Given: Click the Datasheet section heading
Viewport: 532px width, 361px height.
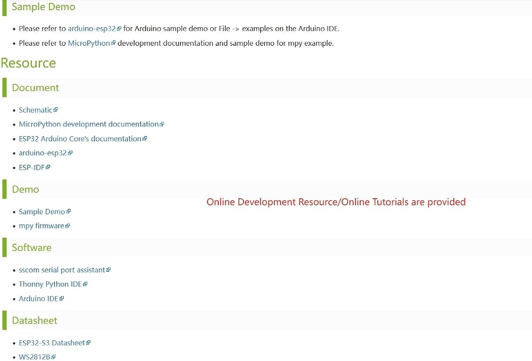Looking at the screenshot, I should [x=35, y=321].
